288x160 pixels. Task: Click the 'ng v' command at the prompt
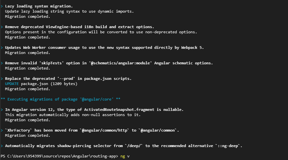[125, 156]
